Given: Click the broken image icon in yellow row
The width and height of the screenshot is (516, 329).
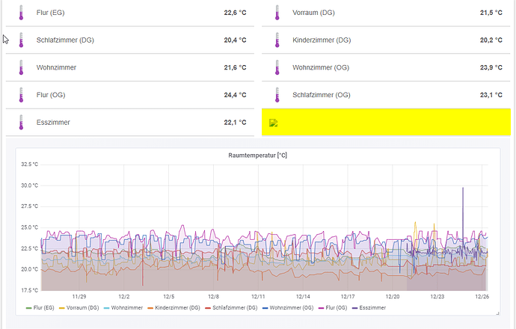Looking at the screenshot, I should pyautogui.click(x=274, y=123).
